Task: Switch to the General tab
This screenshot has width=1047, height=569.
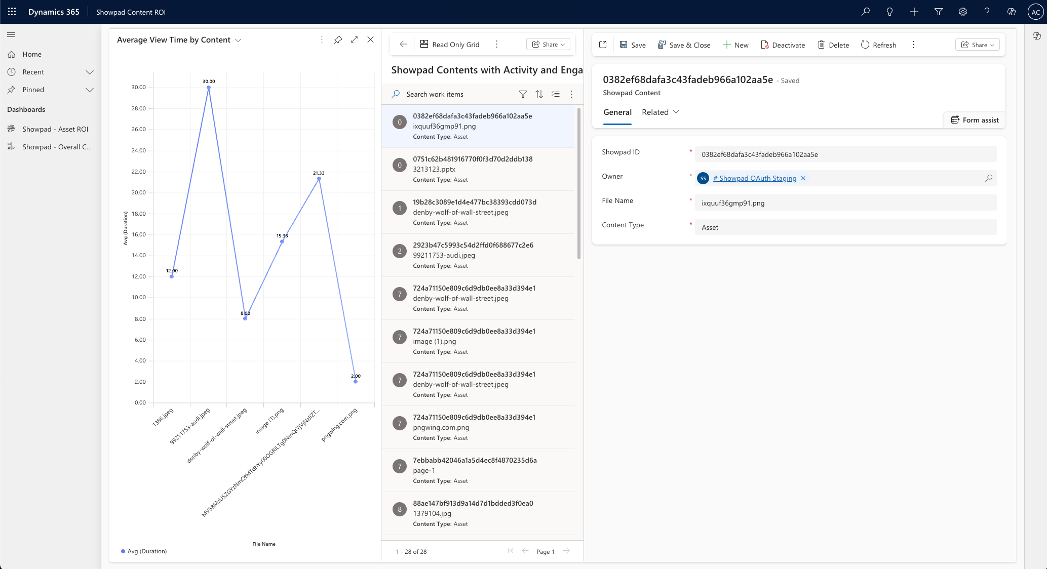Action: (x=617, y=112)
